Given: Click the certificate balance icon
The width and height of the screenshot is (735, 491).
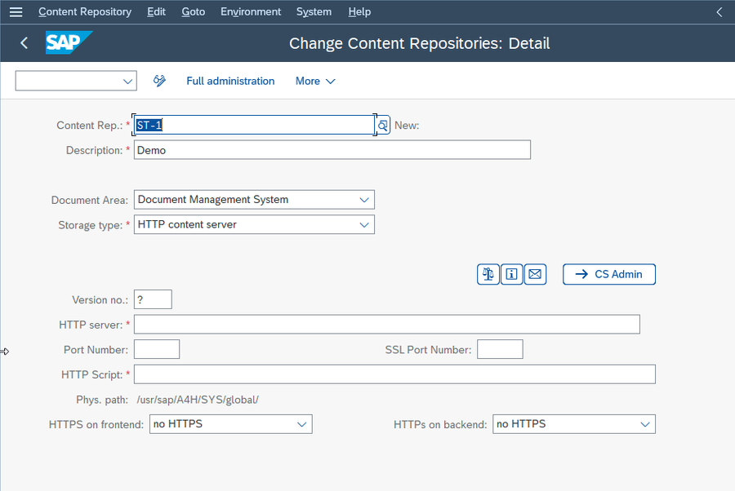Looking at the screenshot, I should pos(488,274).
